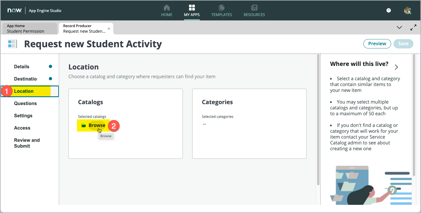
Task: Click the green folder icon beside Browse
Action: [x=84, y=125]
